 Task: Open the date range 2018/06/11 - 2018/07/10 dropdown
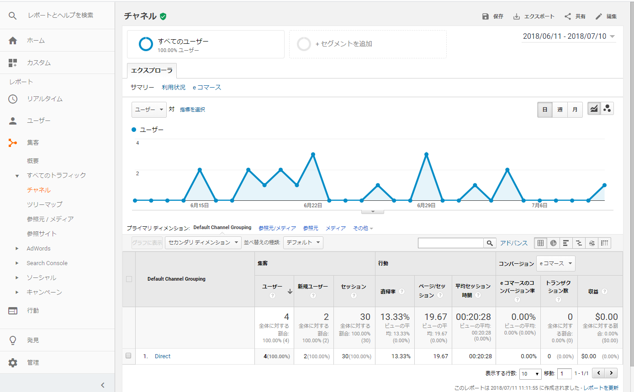point(569,37)
